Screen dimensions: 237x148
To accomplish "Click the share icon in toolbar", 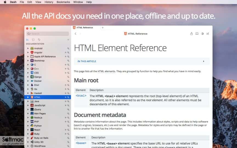I will point(191,34).
